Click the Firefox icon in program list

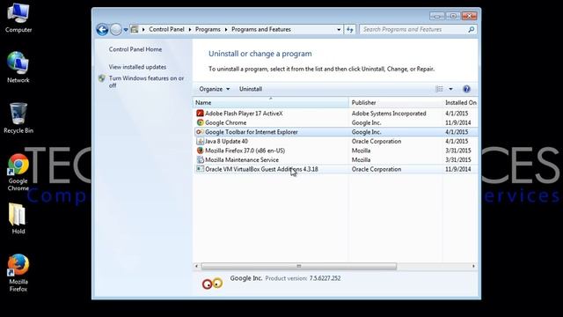coord(200,151)
